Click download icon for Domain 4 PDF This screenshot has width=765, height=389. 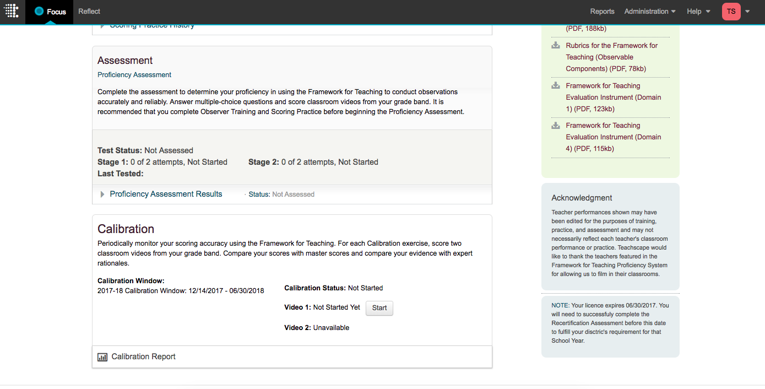[556, 126]
